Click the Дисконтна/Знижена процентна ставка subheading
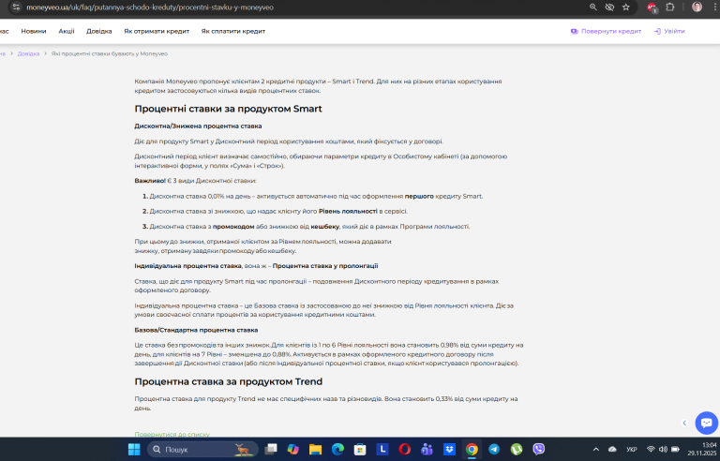This screenshot has width=720, height=461. coord(198,126)
